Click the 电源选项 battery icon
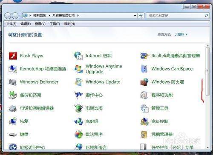The image size is (213, 155). click(x=78, y=108)
